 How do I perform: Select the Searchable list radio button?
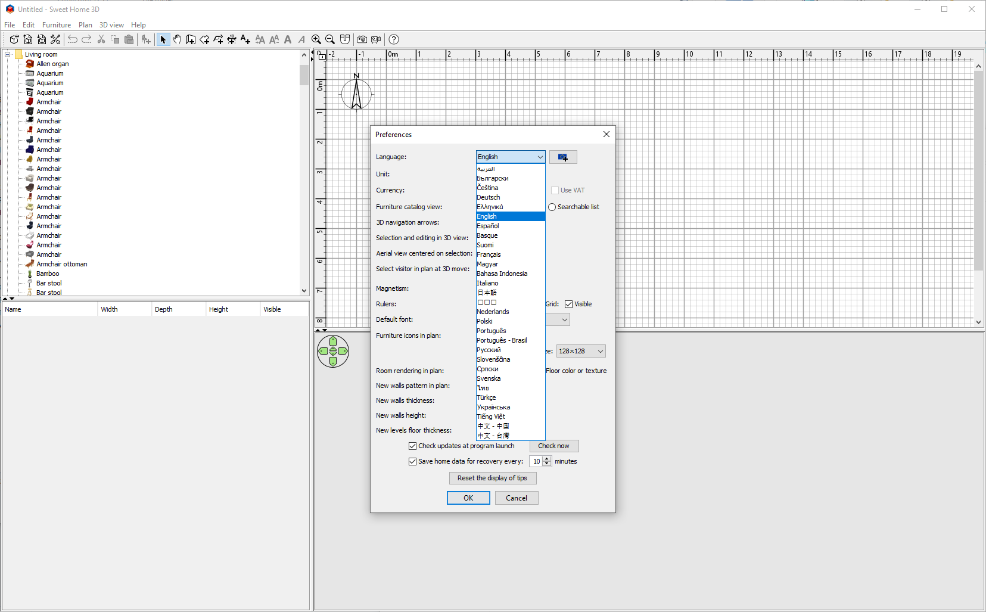pos(552,207)
